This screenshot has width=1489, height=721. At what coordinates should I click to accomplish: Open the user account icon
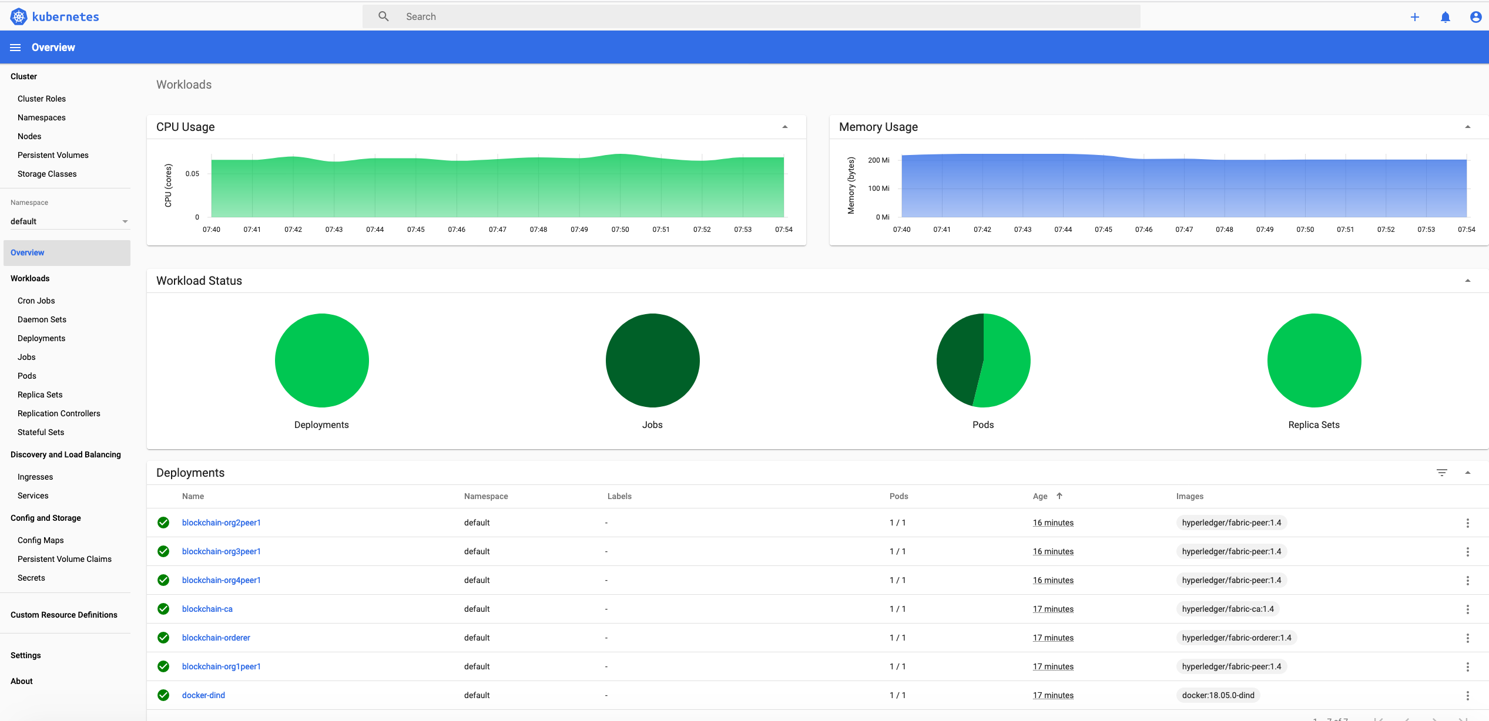pos(1475,17)
